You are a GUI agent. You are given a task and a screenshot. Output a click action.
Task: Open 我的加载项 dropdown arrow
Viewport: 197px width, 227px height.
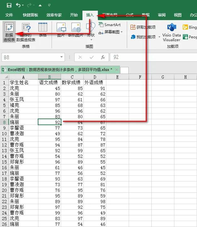click(x=159, y=37)
